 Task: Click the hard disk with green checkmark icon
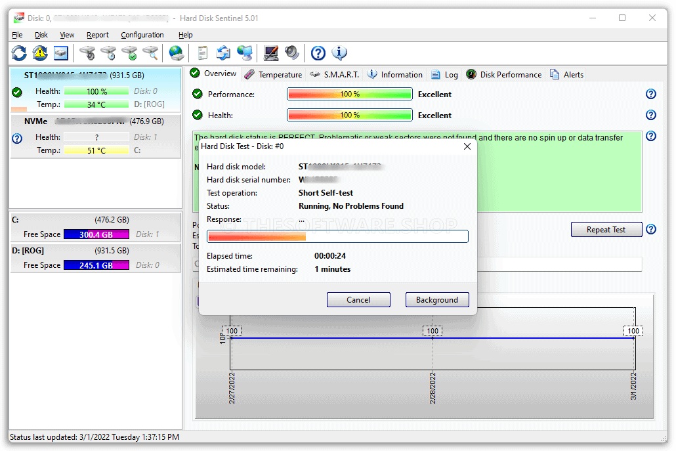(129, 53)
